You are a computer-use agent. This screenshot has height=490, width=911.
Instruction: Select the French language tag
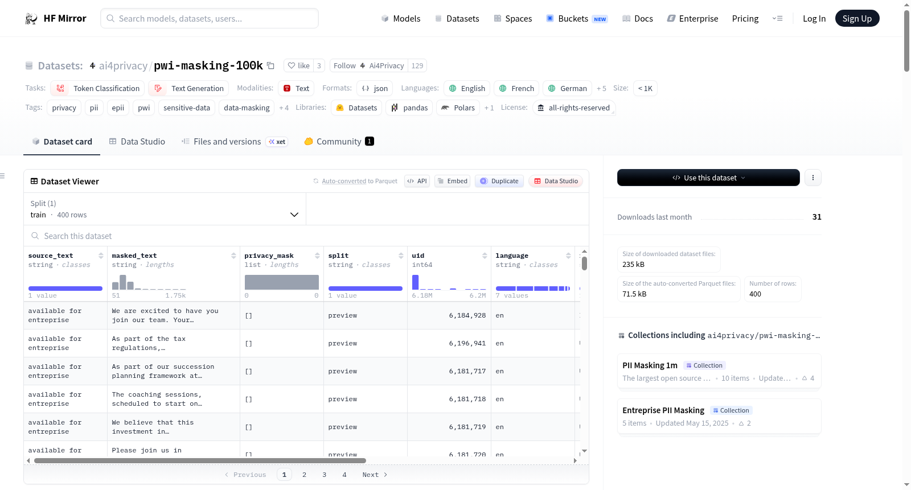click(516, 89)
